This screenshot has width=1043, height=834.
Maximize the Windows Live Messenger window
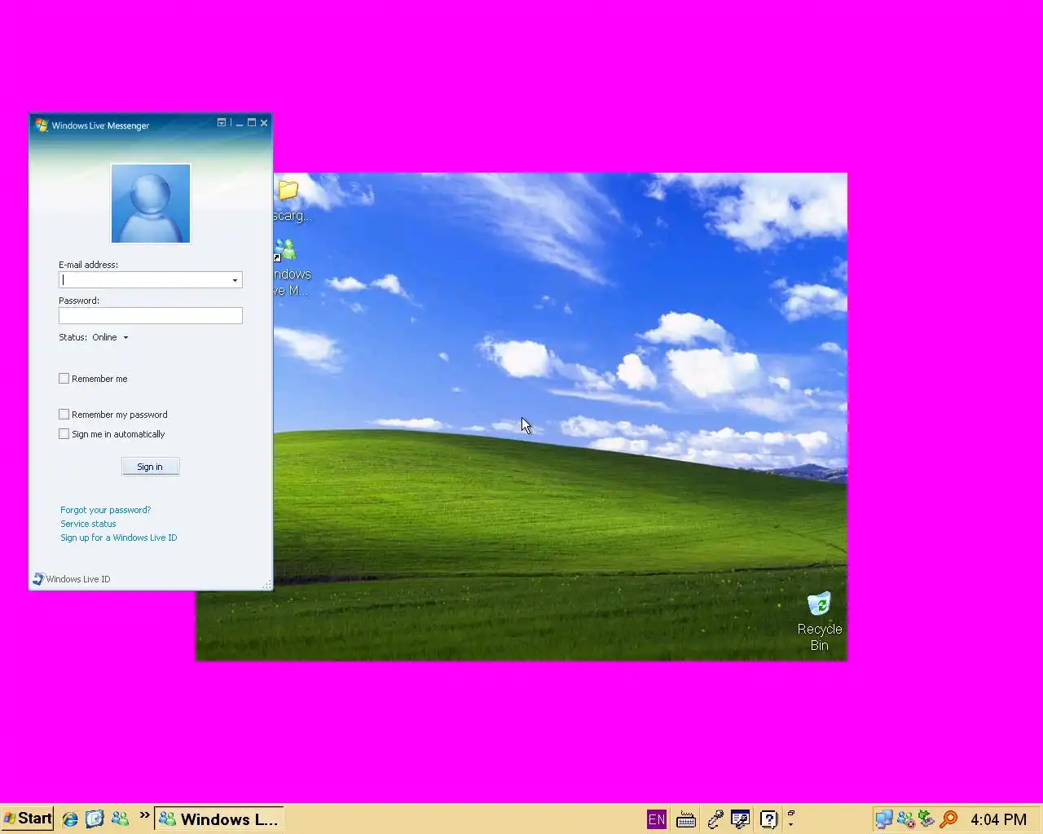click(x=252, y=123)
